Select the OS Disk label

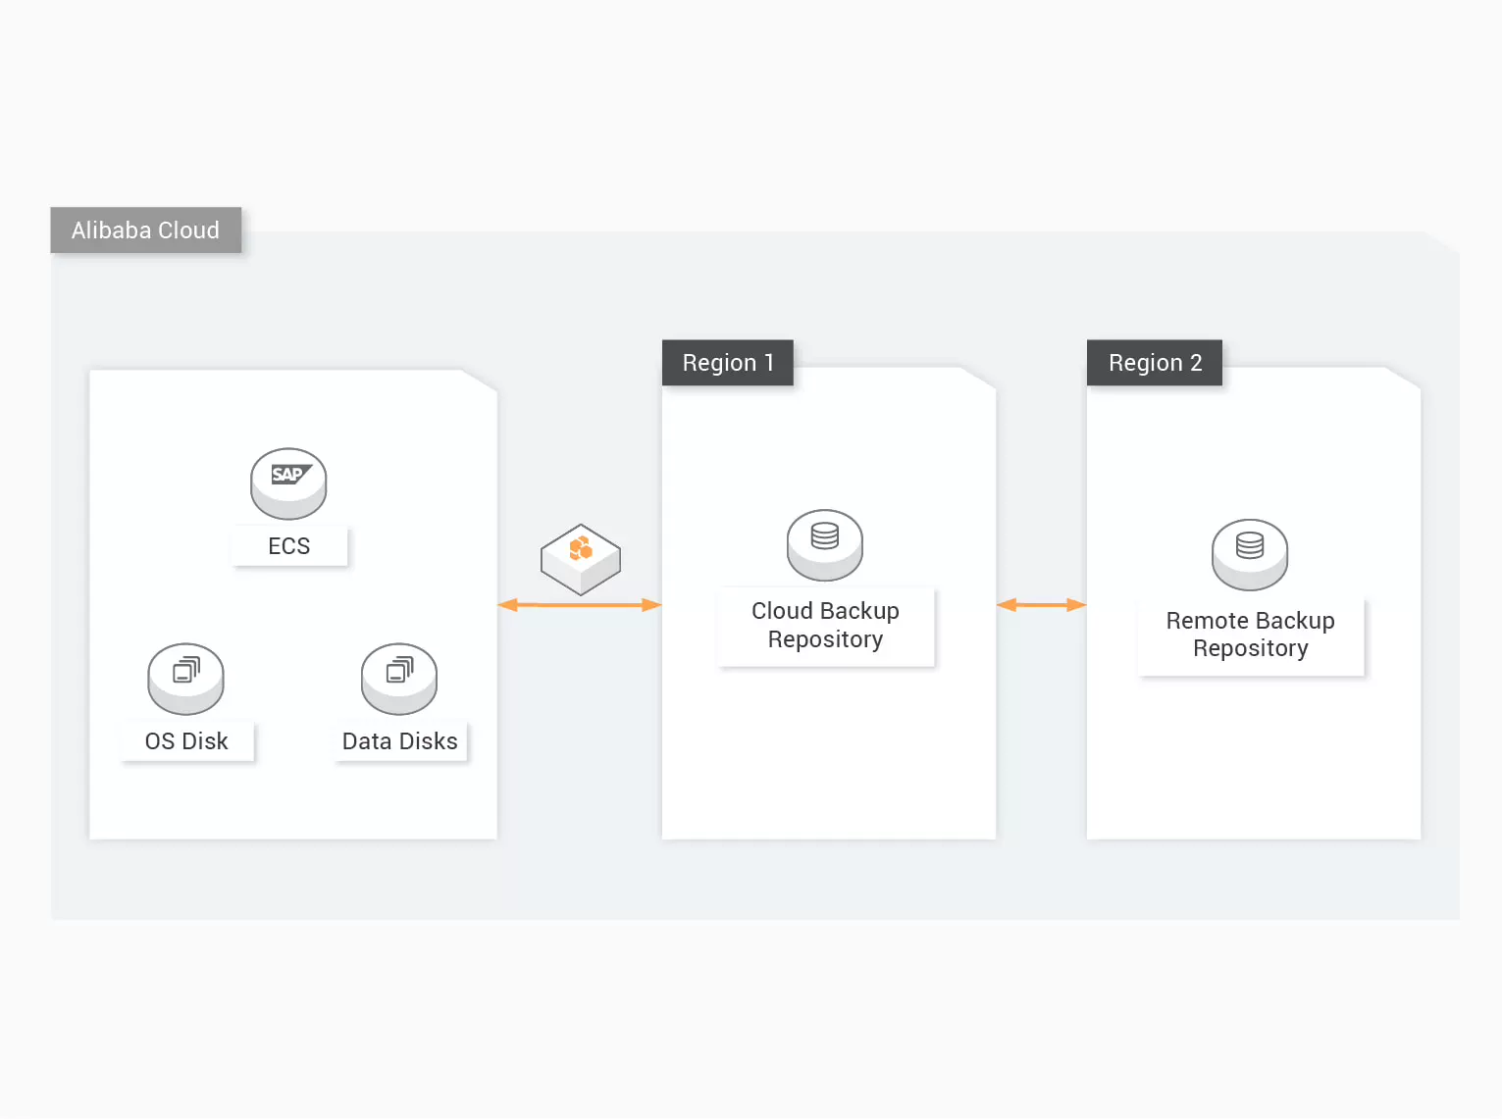(x=186, y=741)
